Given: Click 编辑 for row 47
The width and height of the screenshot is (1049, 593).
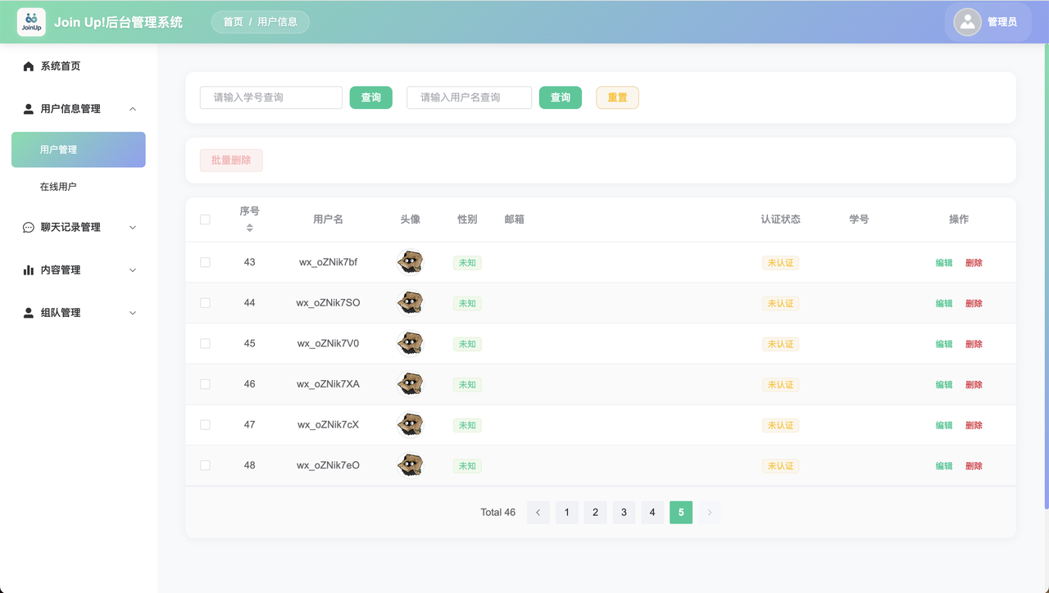Looking at the screenshot, I should pos(944,425).
